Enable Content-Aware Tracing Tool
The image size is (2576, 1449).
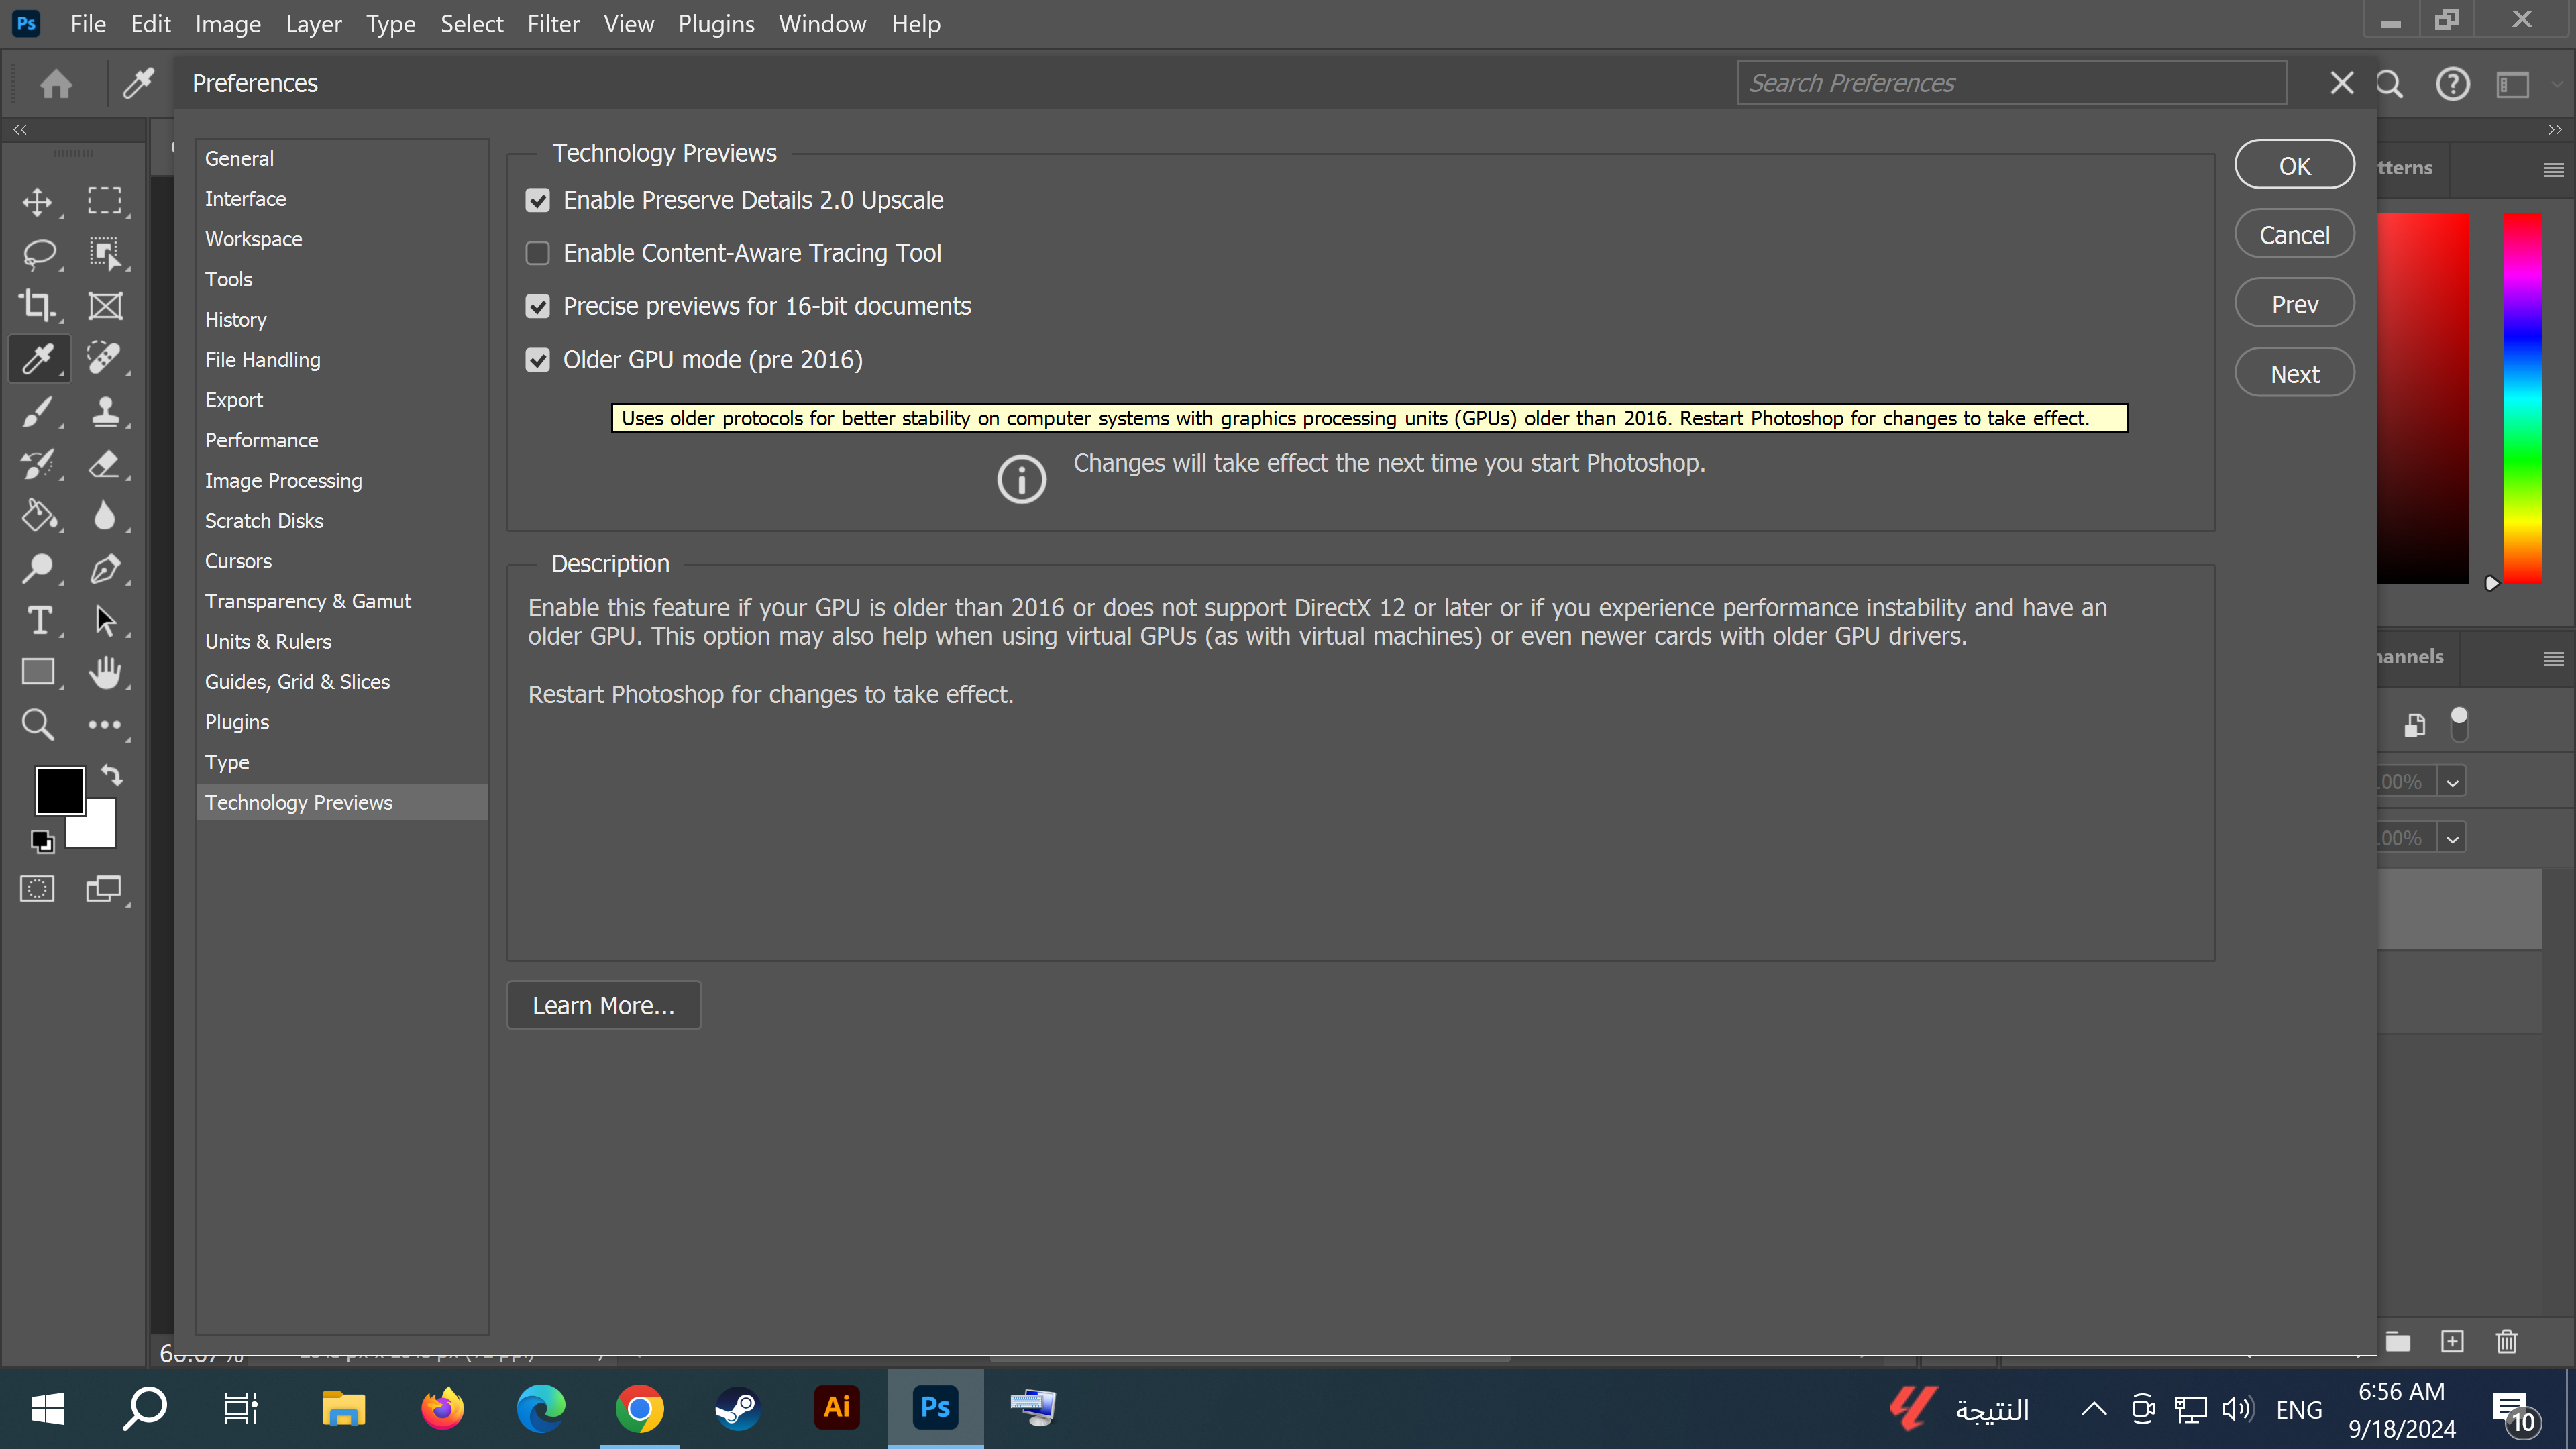538,253
